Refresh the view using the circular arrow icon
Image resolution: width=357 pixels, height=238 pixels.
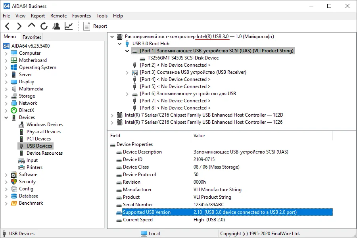(x=44, y=26)
